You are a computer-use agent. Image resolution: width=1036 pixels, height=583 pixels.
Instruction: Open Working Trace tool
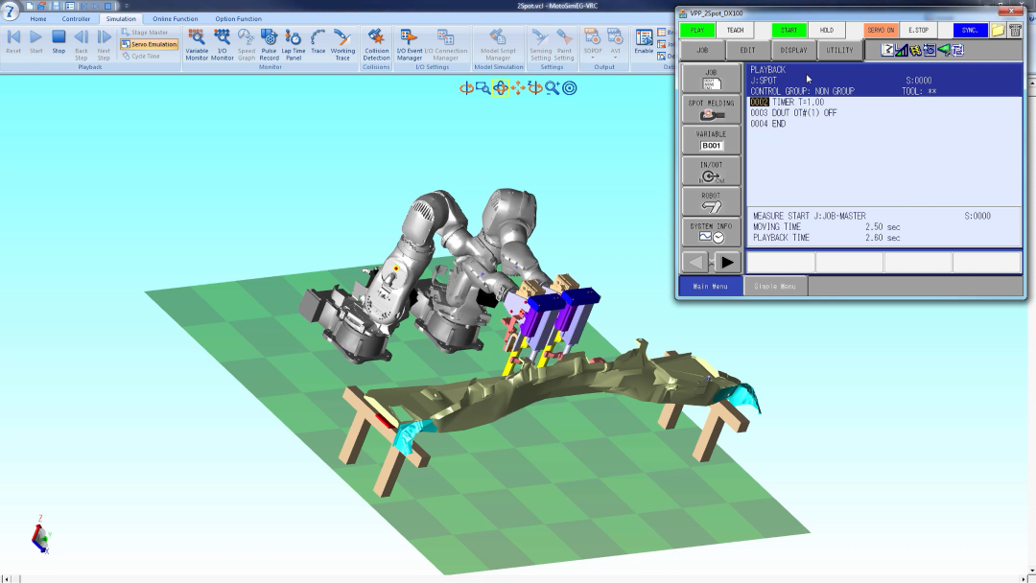point(342,44)
